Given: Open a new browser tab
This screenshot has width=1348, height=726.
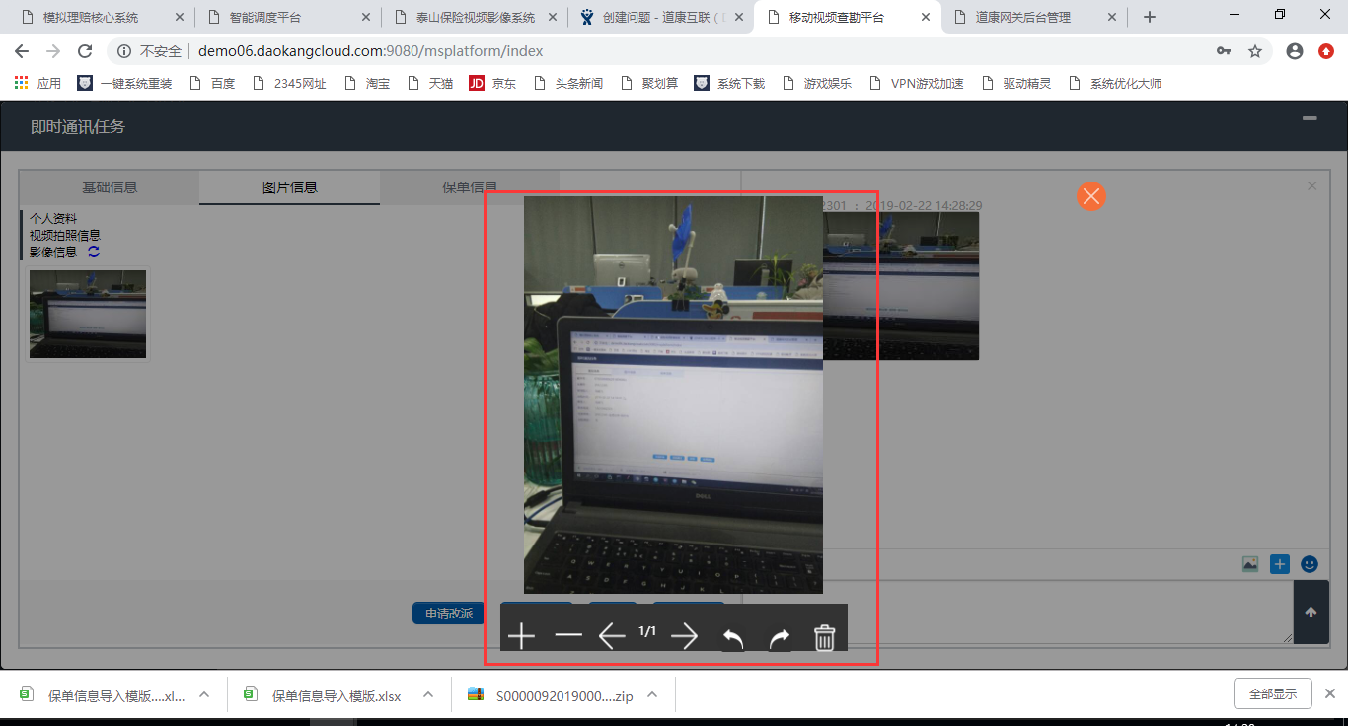Looking at the screenshot, I should coord(1150,17).
